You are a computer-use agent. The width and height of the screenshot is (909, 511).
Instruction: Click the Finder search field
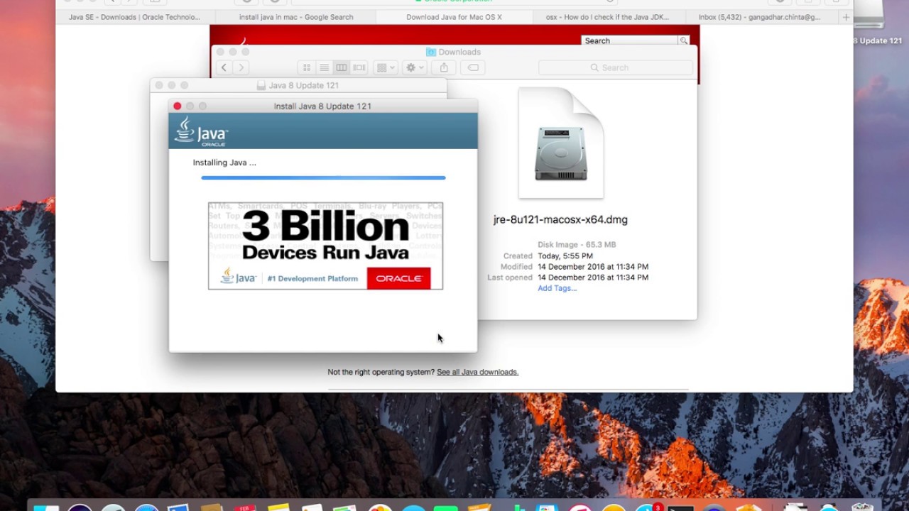pyautogui.click(x=615, y=67)
